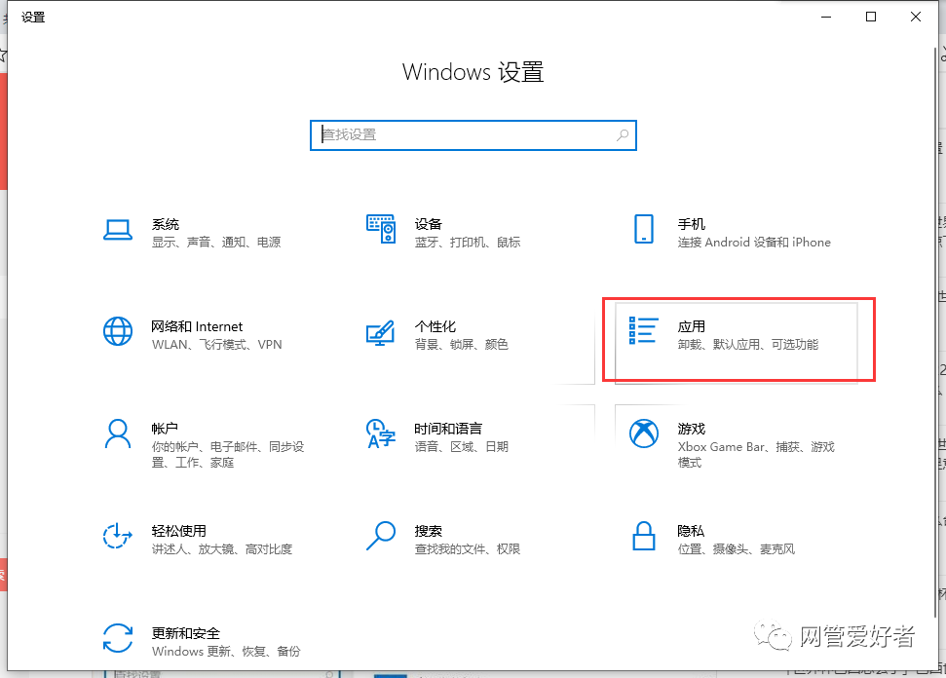The image size is (946, 678).
Task: Maximize the 设置 window
Action: tap(871, 17)
